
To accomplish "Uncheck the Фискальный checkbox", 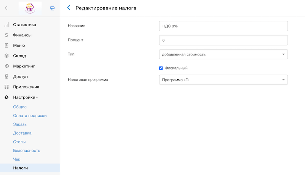I will tap(161, 68).
